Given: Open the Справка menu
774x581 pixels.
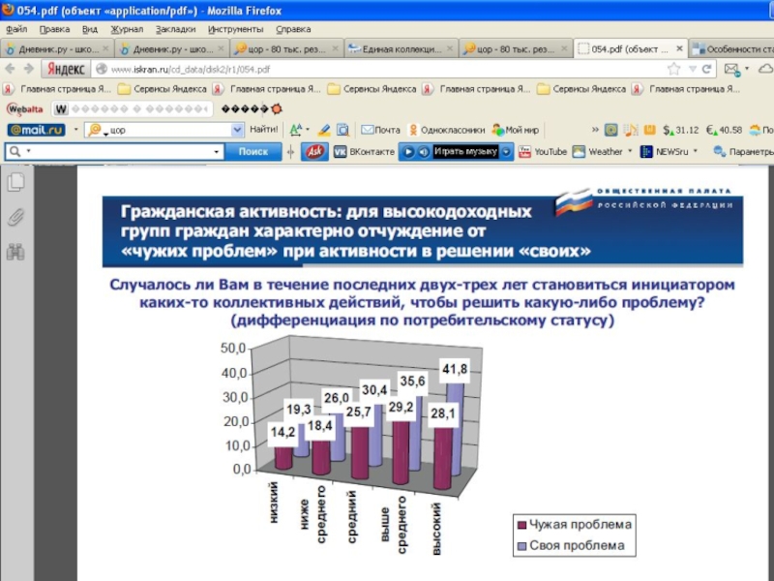Looking at the screenshot, I should (x=293, y=29).
